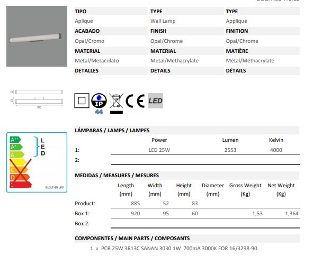The height and width of the screenshot is (256, 313).
Task: Click the Product: row label
Action: [85, 203]
